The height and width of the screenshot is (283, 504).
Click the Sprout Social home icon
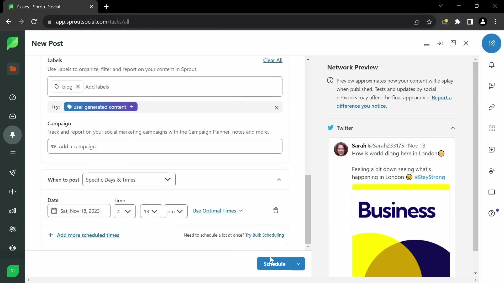coord(12,43)
